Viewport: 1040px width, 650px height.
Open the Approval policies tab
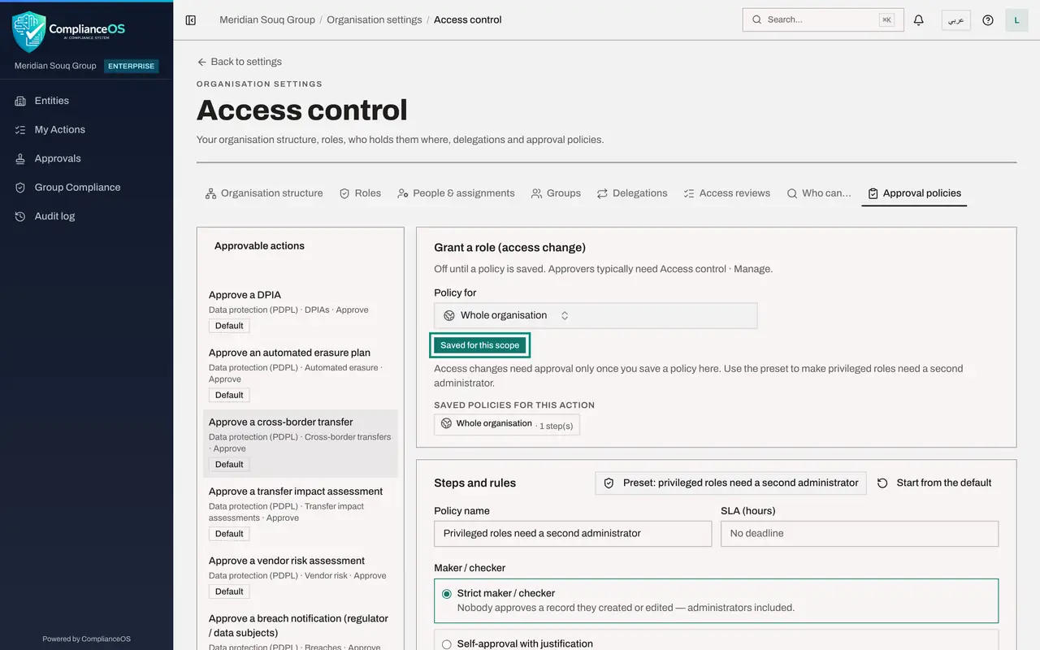coord(914,193)
